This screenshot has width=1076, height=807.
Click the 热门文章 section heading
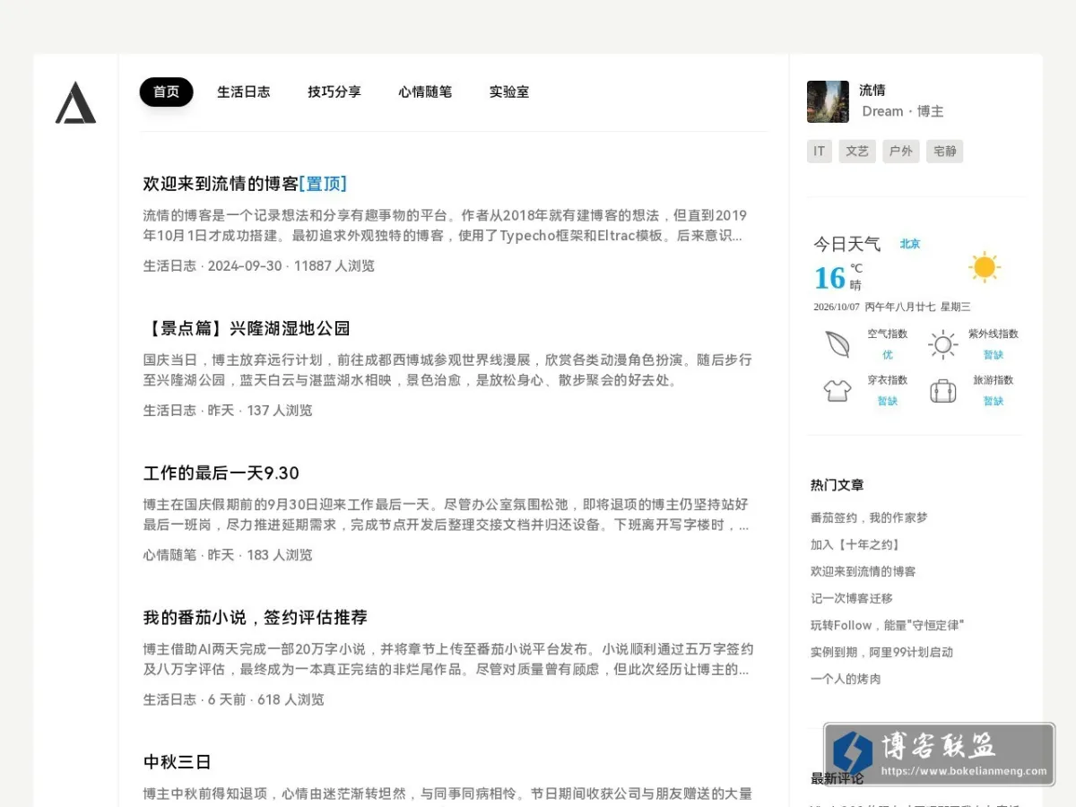pos(837,485)
